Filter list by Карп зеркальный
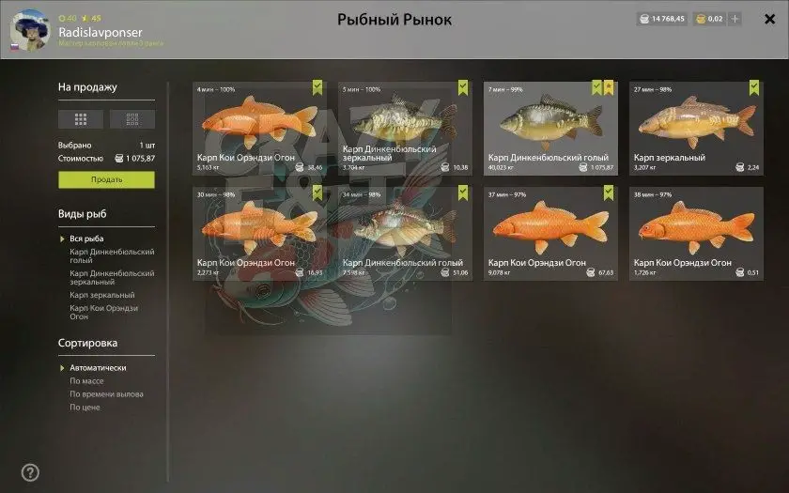This screenshot has height=493, width=789. [102, 295]
